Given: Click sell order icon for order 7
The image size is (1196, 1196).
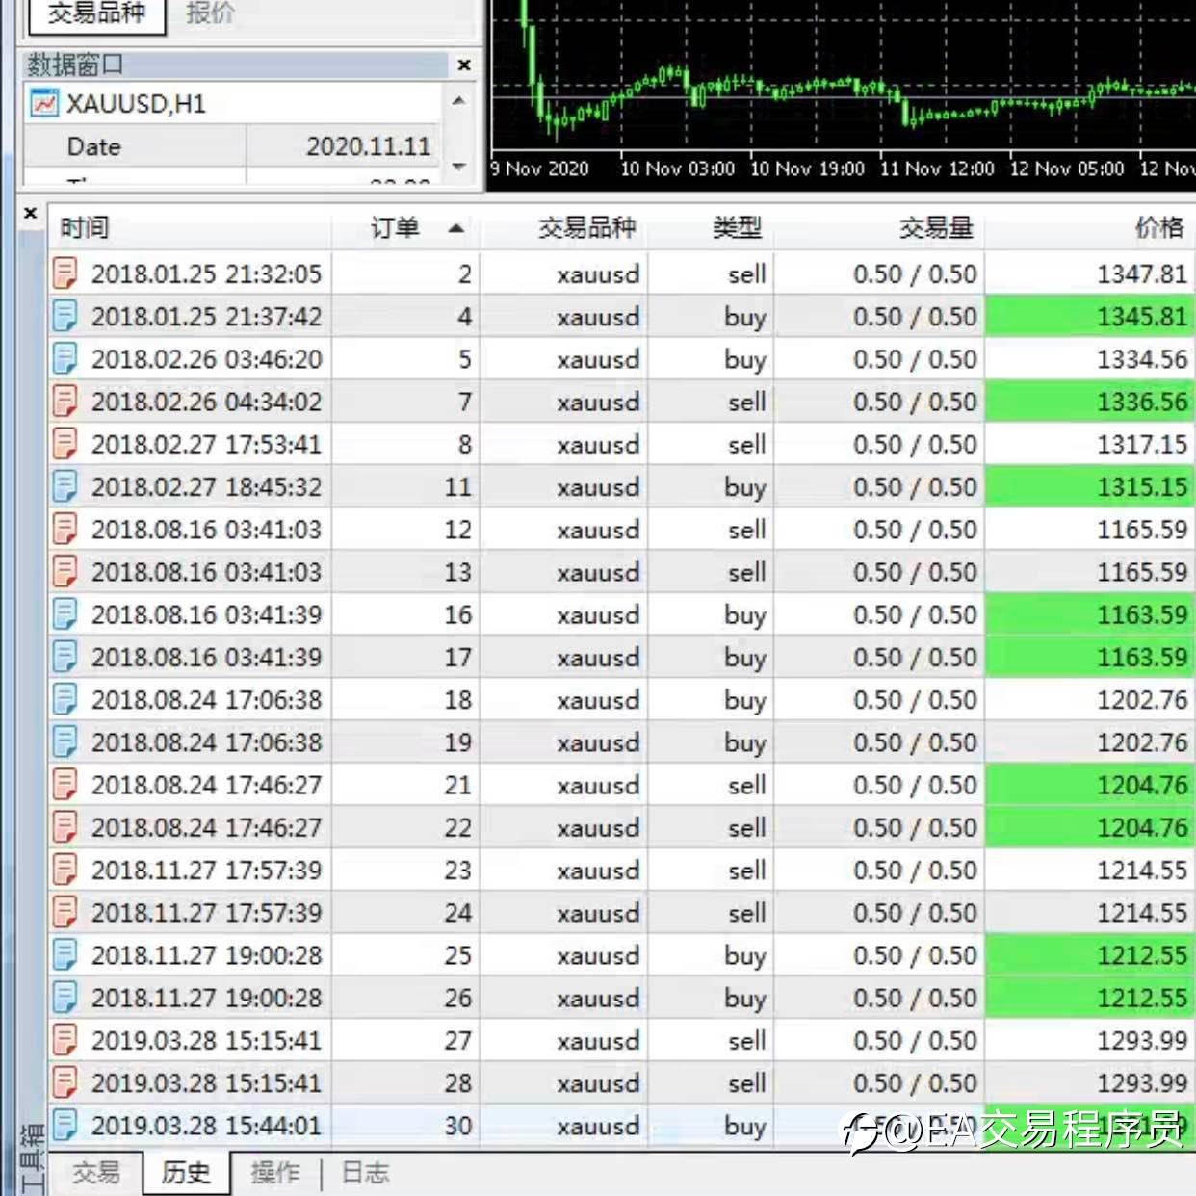Looking at the screenshot, I should click(65, 401).
